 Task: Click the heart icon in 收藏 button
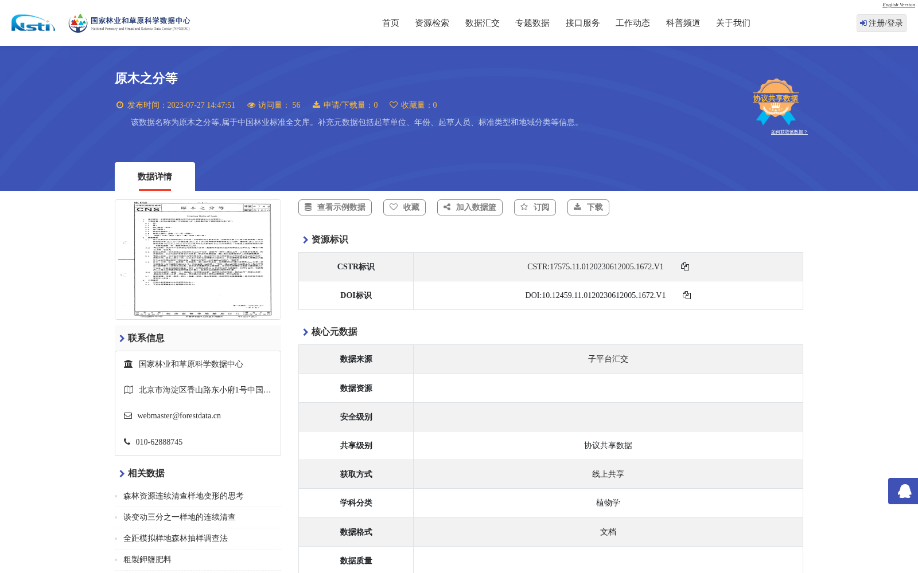pyautogui.click(x=394, y=207)
